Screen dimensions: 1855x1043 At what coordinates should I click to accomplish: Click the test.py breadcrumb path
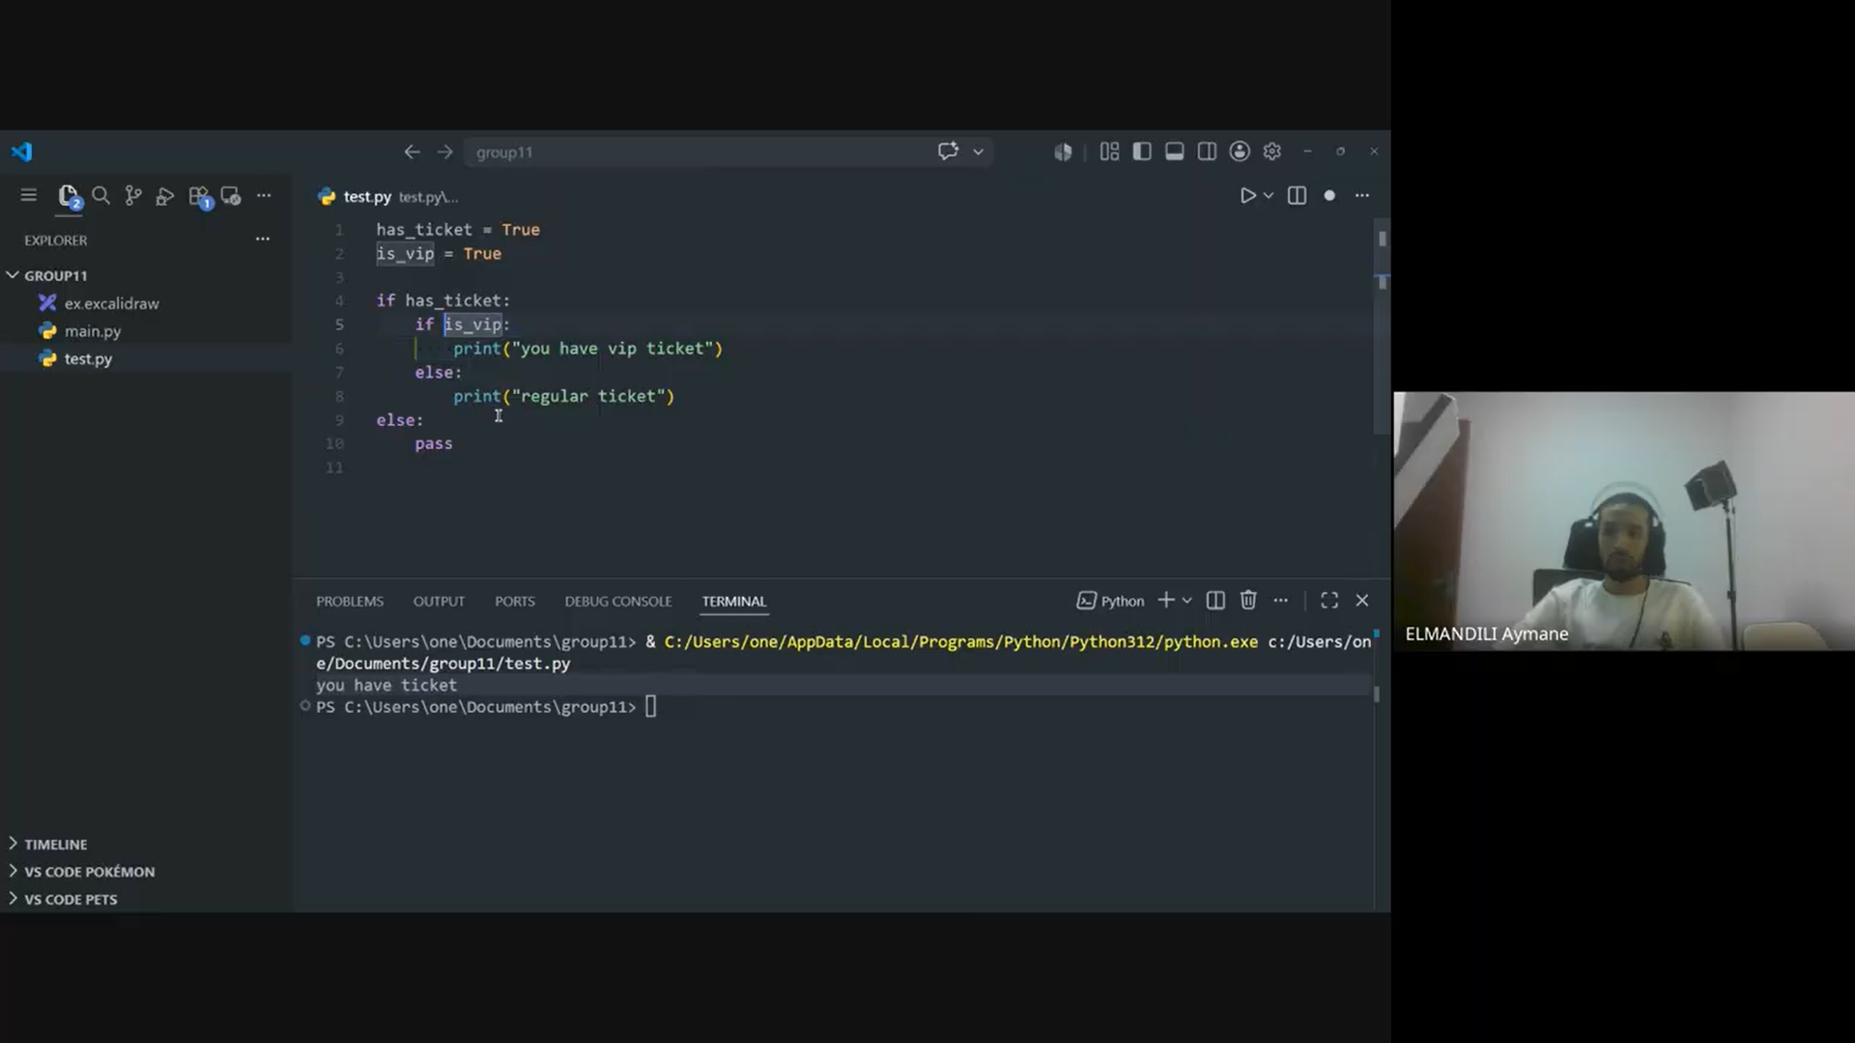pos(428,197)
